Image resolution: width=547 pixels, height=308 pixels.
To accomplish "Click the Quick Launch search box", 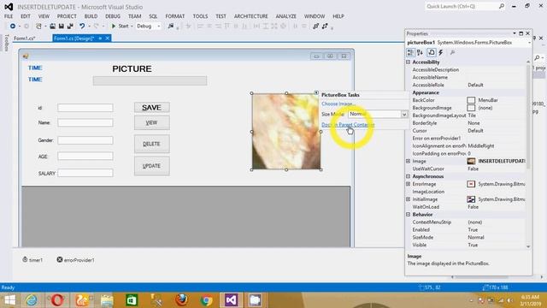I will [465, 6].
